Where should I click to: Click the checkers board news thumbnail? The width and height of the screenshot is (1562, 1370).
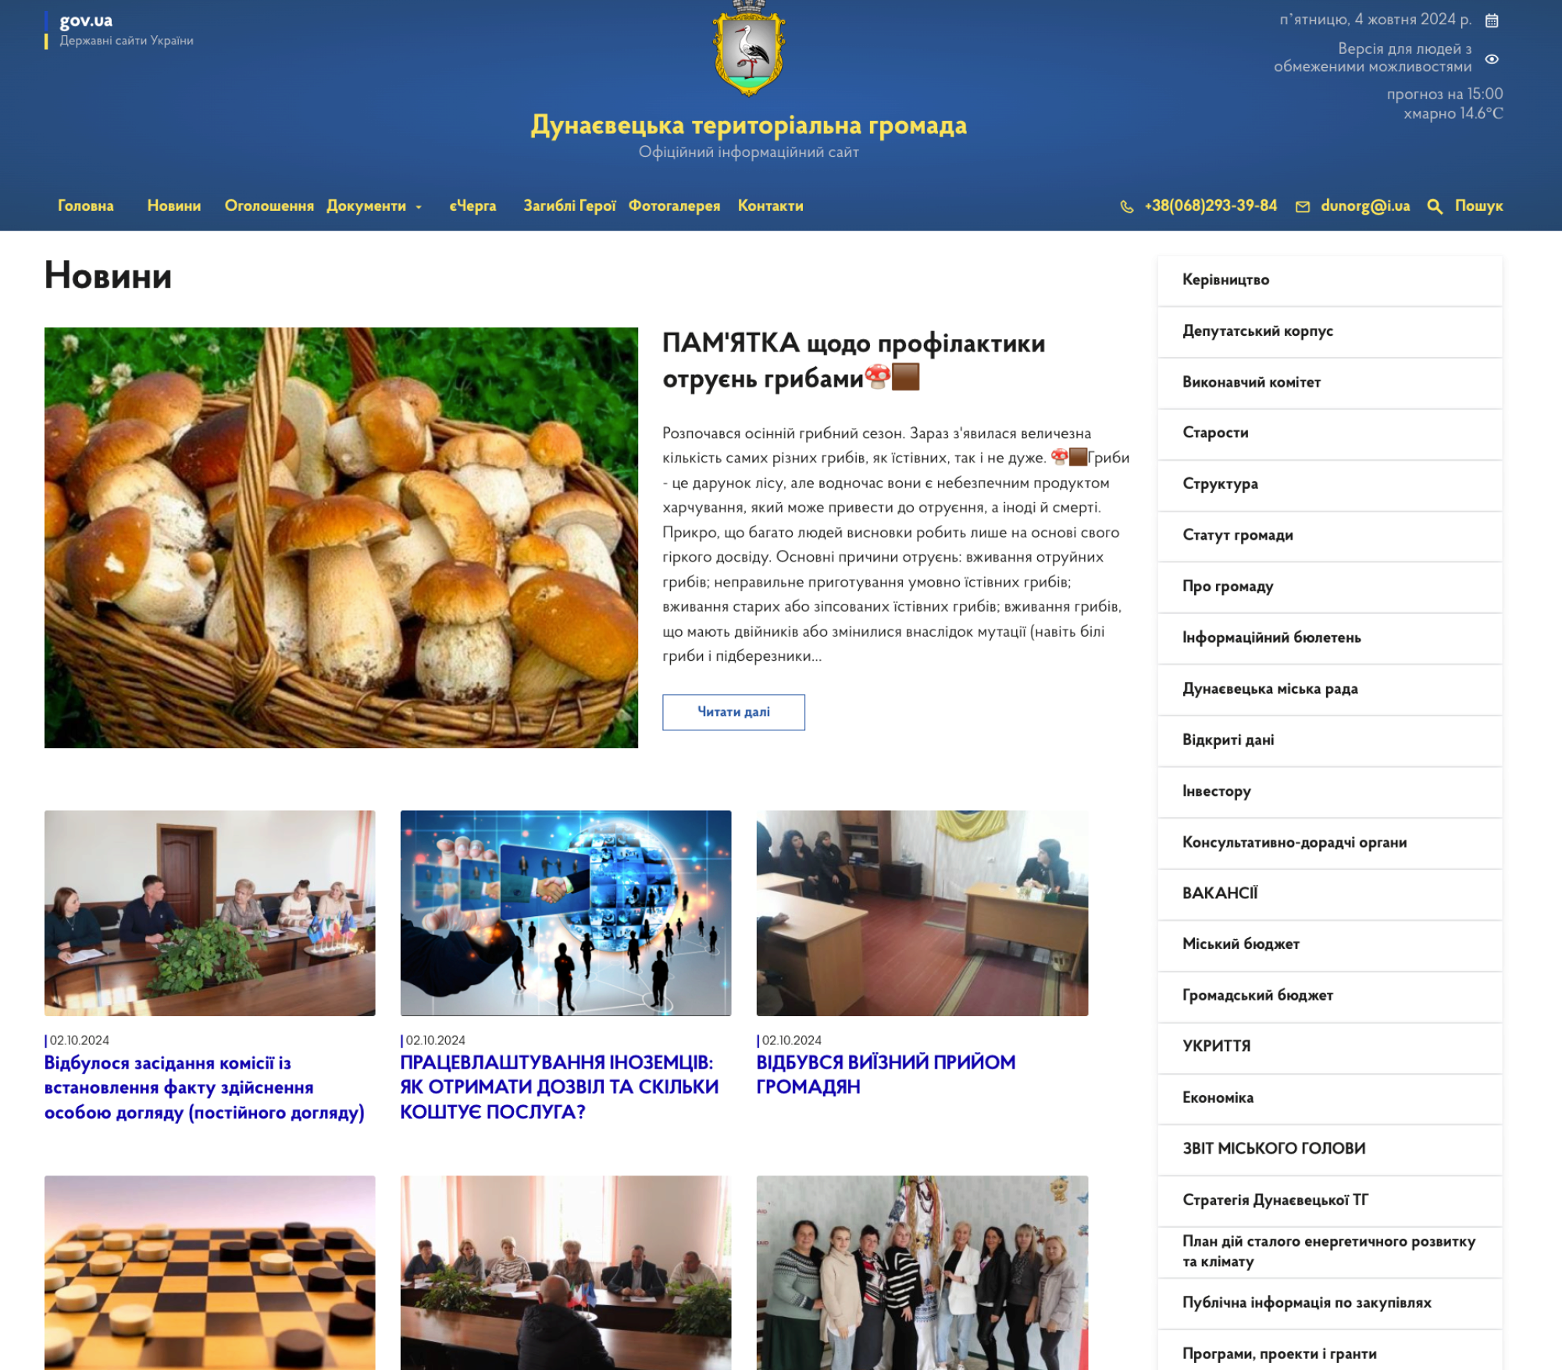(x=209, y=1272)
